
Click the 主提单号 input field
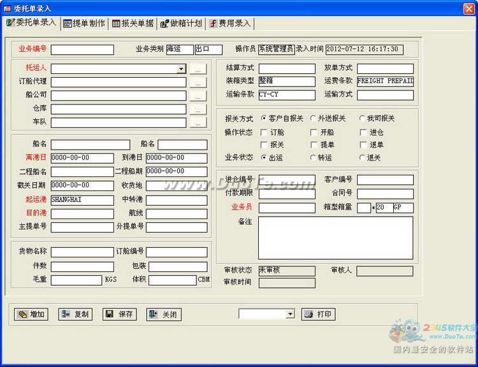click(82, 227)
